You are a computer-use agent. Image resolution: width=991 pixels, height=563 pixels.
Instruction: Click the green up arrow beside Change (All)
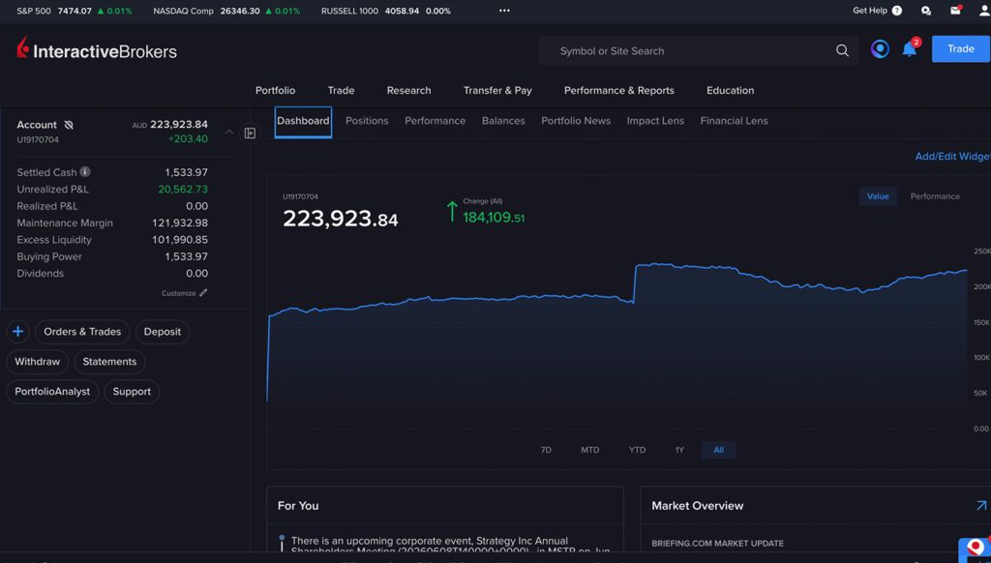pos(451,211)
